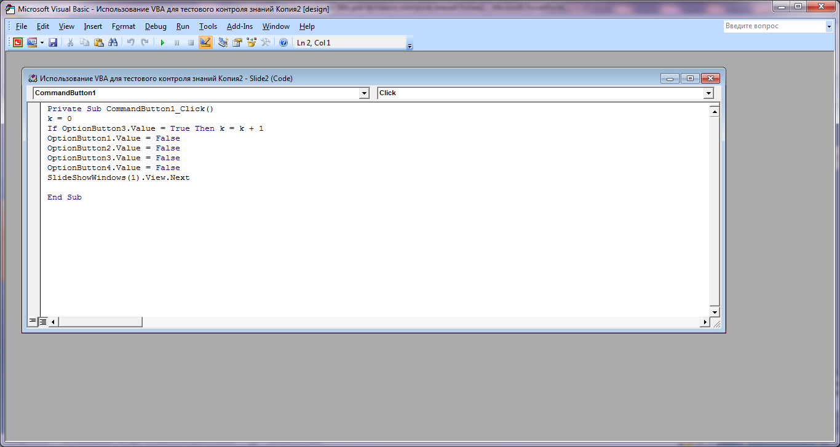Viewport: 840px width, 447px height.
Task: Expand the Insert UserForm dropdown arrow
Action: [42, 42]
